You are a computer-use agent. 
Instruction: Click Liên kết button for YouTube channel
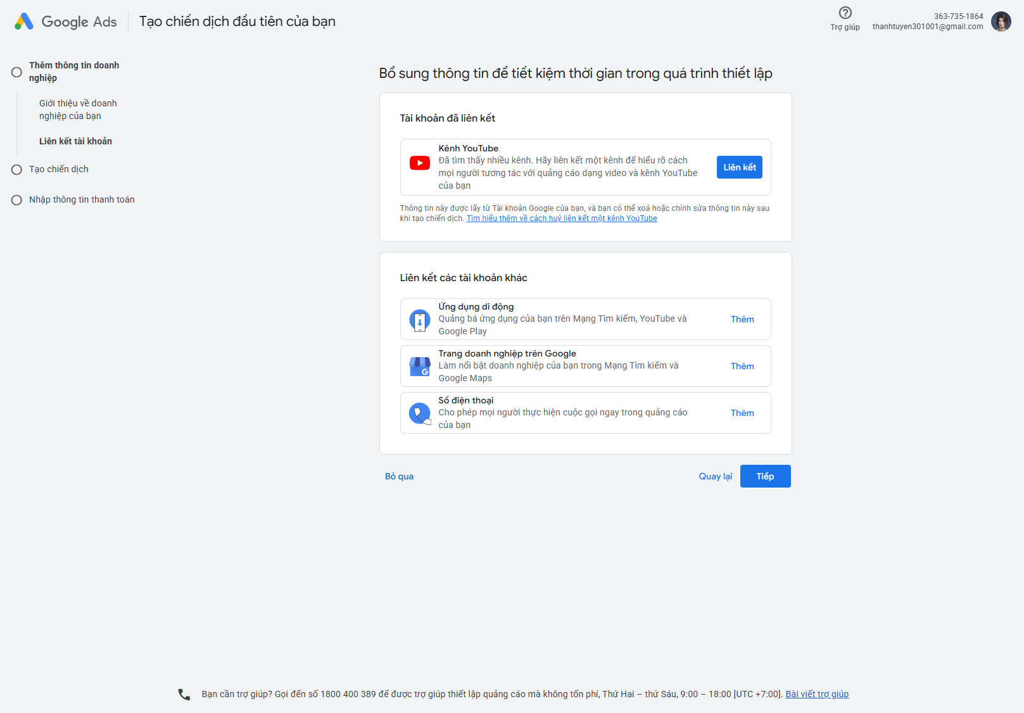pos(739,167)
